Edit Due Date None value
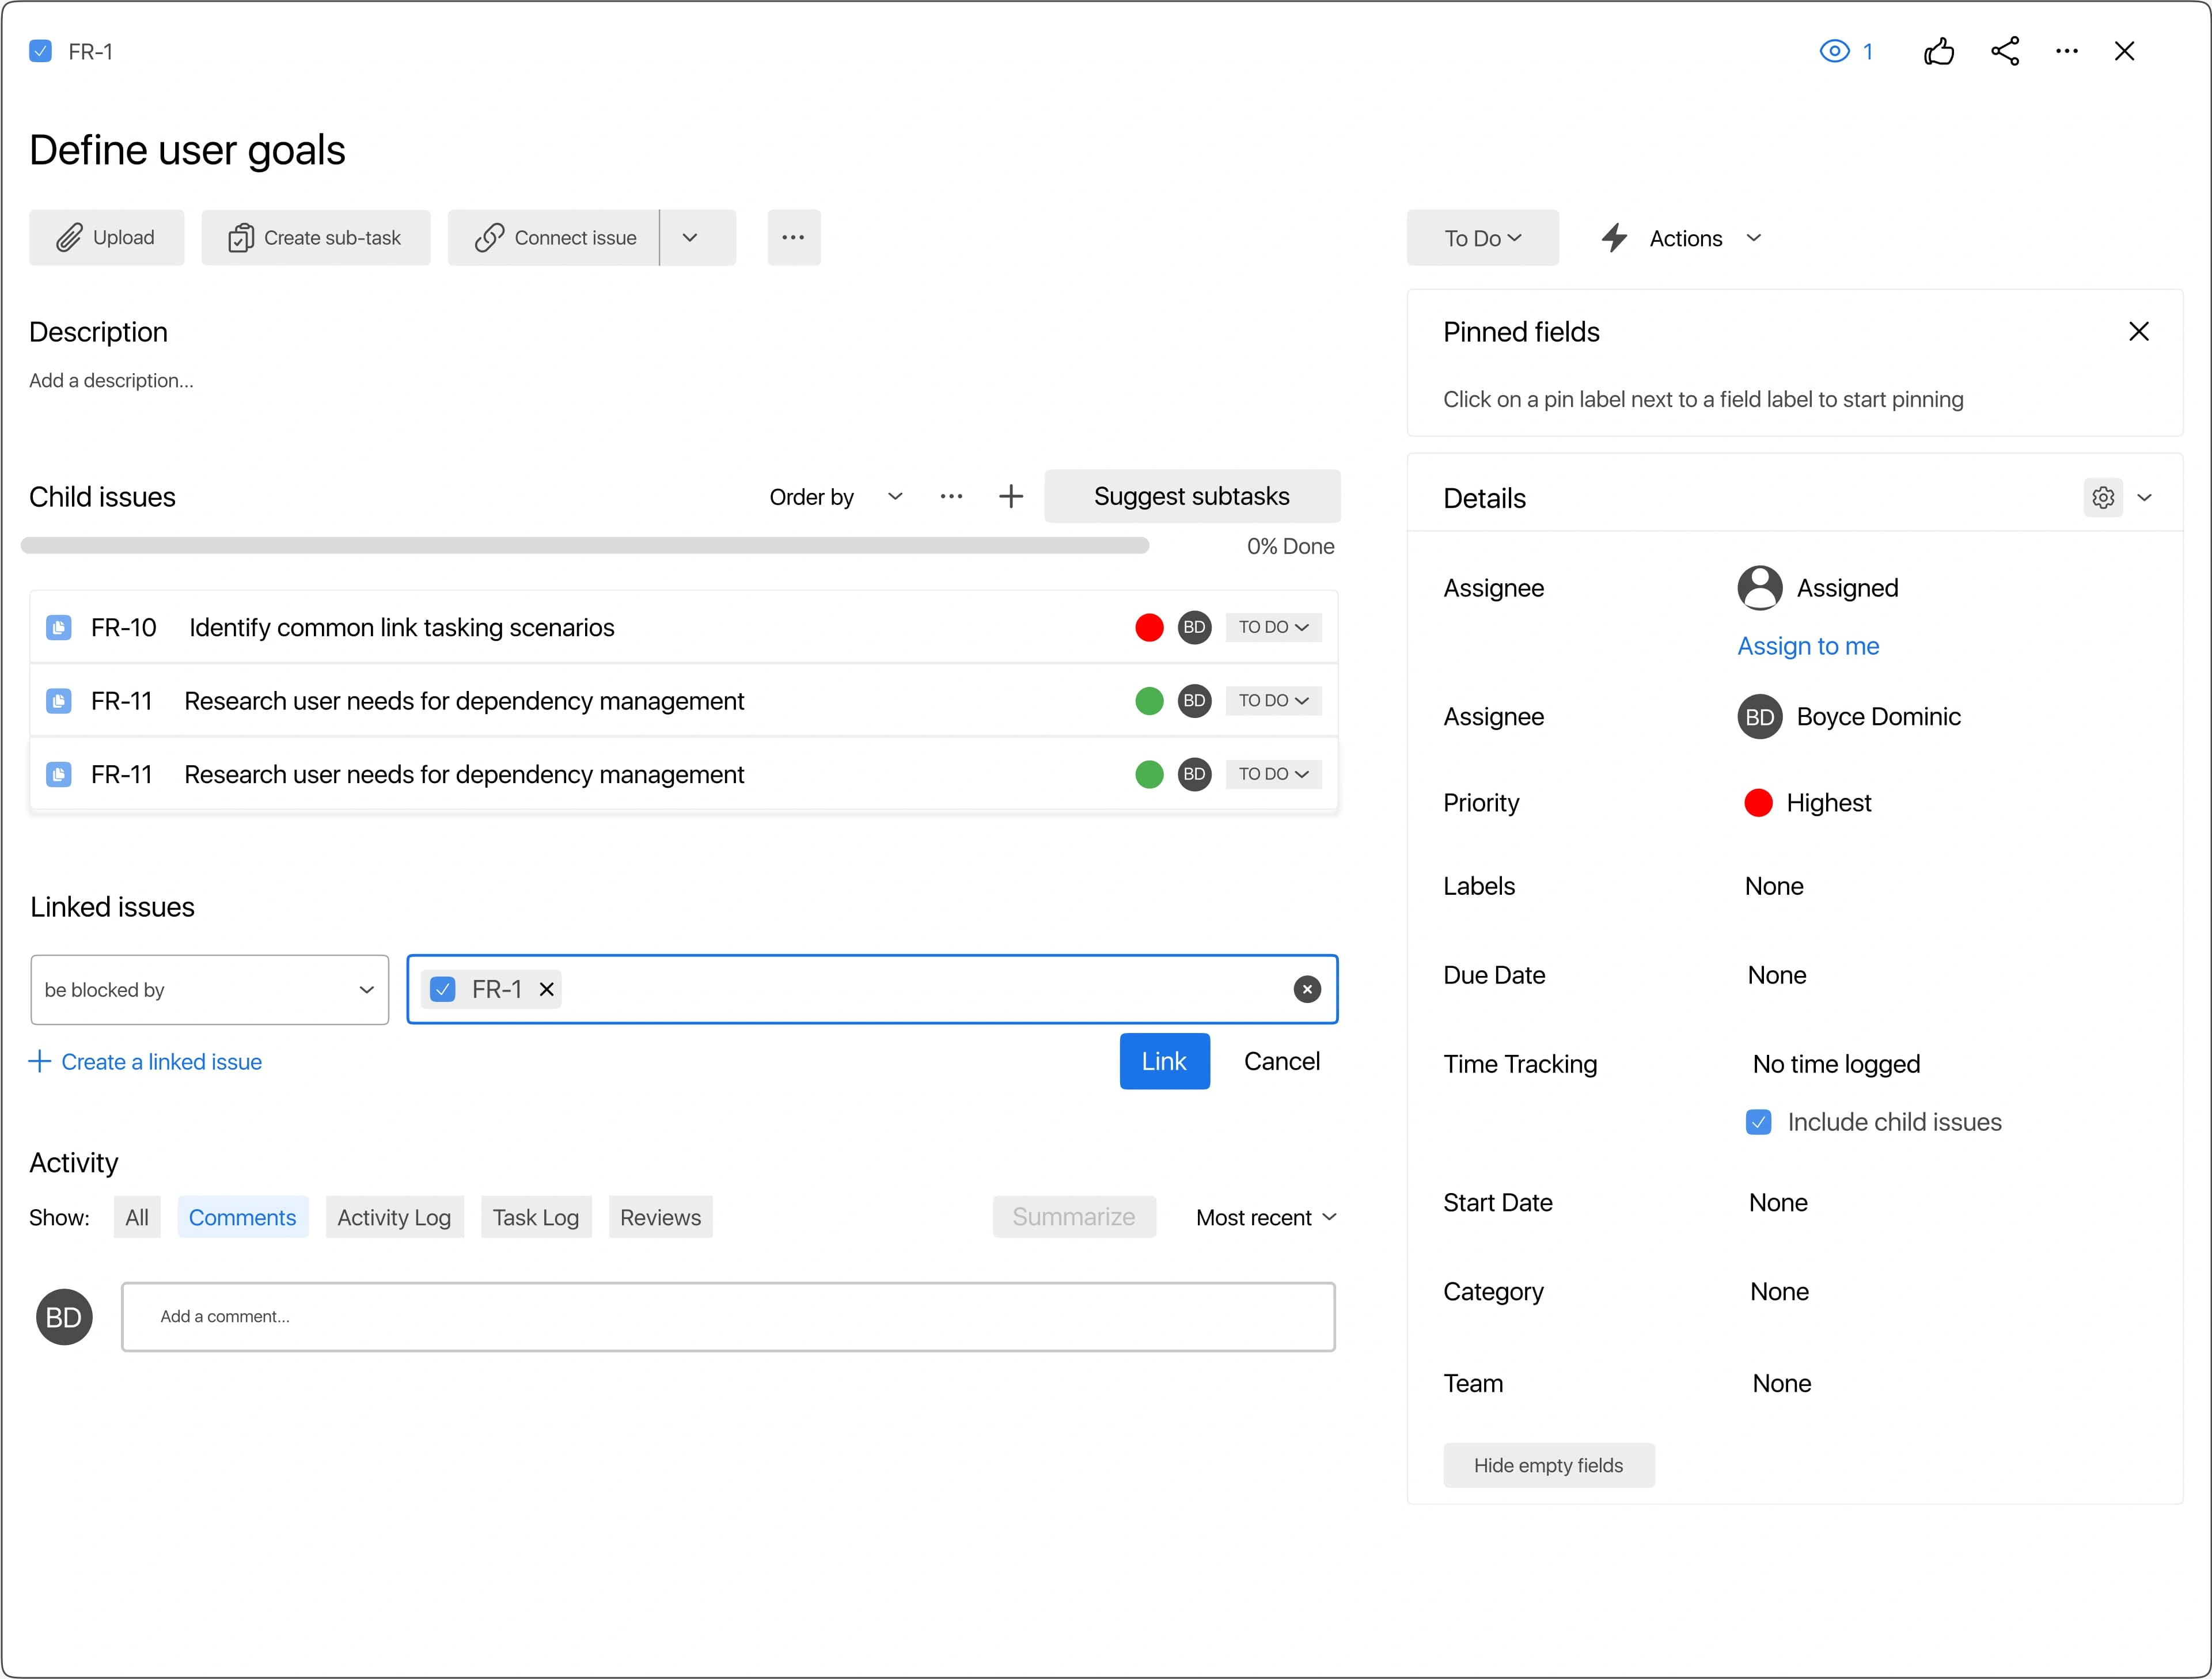This screenshot has width=2212, height=1679. [1776, 976]
